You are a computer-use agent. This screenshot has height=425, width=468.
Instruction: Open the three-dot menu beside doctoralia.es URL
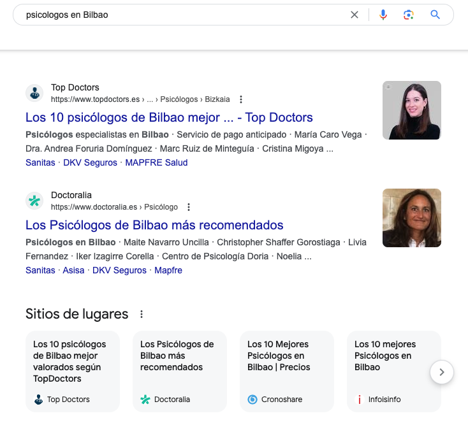[189, 207]
